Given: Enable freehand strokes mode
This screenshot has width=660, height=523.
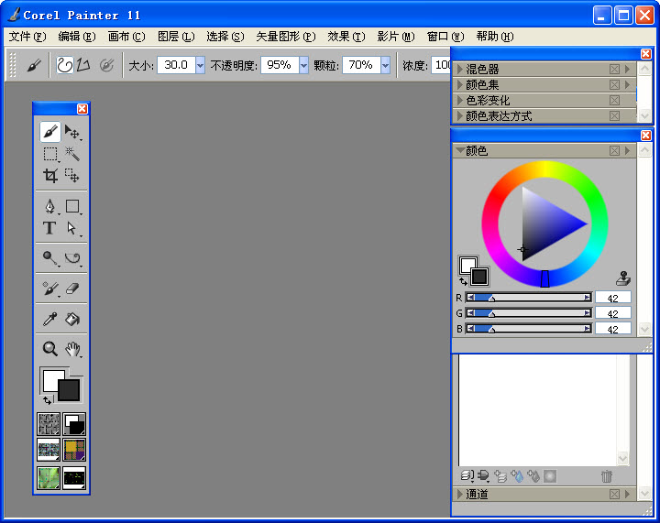Looking at the screenshot, I should 64,65.
